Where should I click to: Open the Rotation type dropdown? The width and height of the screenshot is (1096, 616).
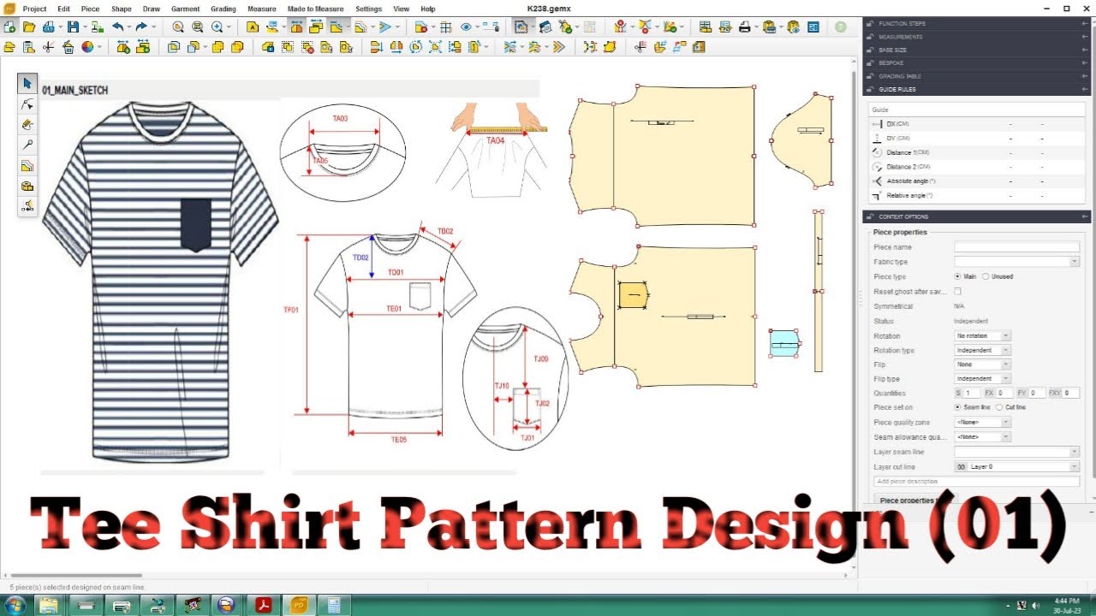tap(983, 351)
